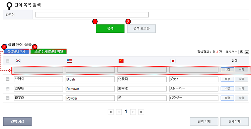Click the 설정 column header
Screen dimensions: 251x129
(234, 61)
